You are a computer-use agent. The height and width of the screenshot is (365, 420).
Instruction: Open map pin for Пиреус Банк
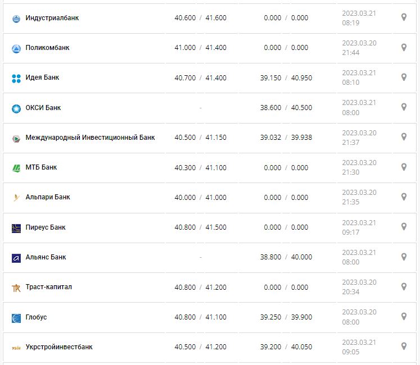point(404,227)
